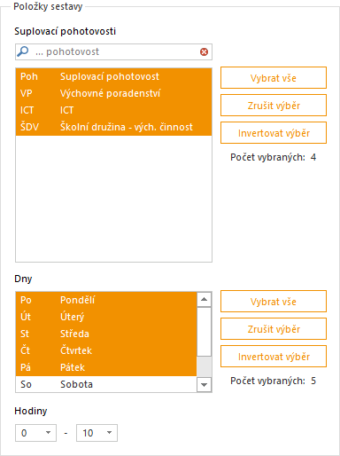The height and width of the screenshot is (456, 340).
Task: Click Zrušit výběr for Dny list
Action: point(274,329)
